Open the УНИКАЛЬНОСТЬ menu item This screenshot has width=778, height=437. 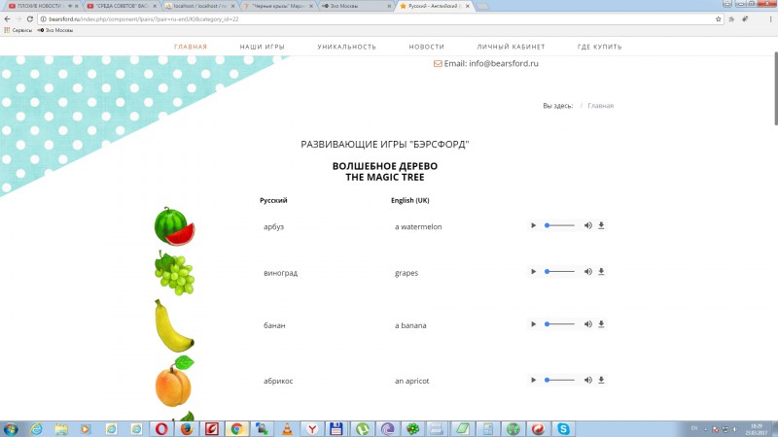[x=347, y=47]
